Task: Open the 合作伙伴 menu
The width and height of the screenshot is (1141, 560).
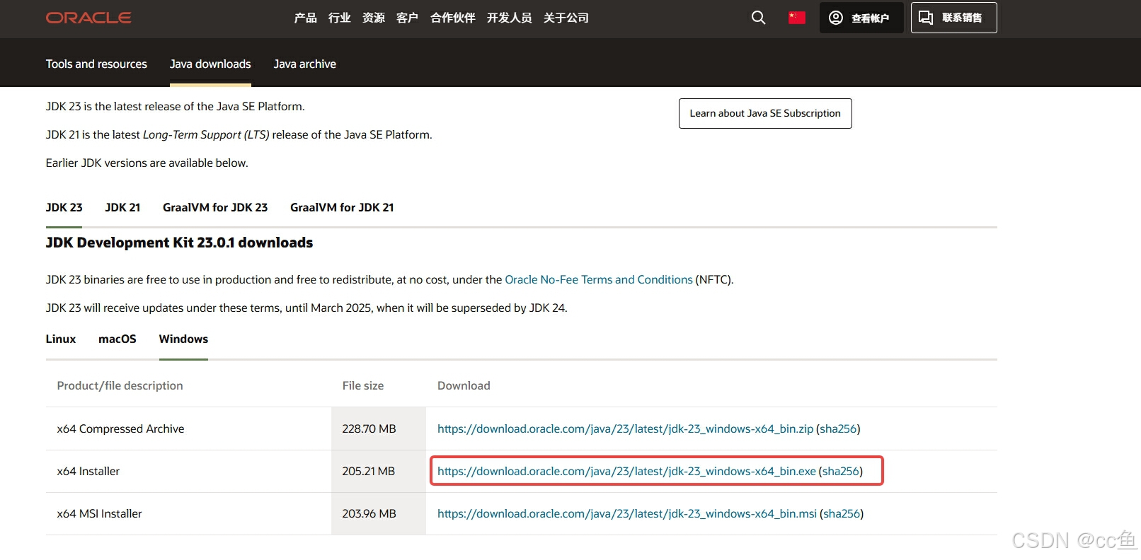Action: click(453, 18)
